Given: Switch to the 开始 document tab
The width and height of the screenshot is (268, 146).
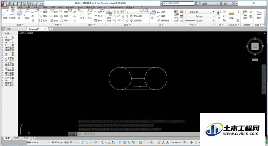Looking at the screenshot, I should [x=9, y=29].
